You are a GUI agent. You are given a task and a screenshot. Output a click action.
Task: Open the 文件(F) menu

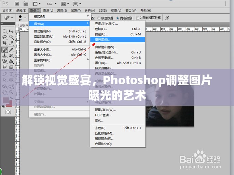[7, 11]
